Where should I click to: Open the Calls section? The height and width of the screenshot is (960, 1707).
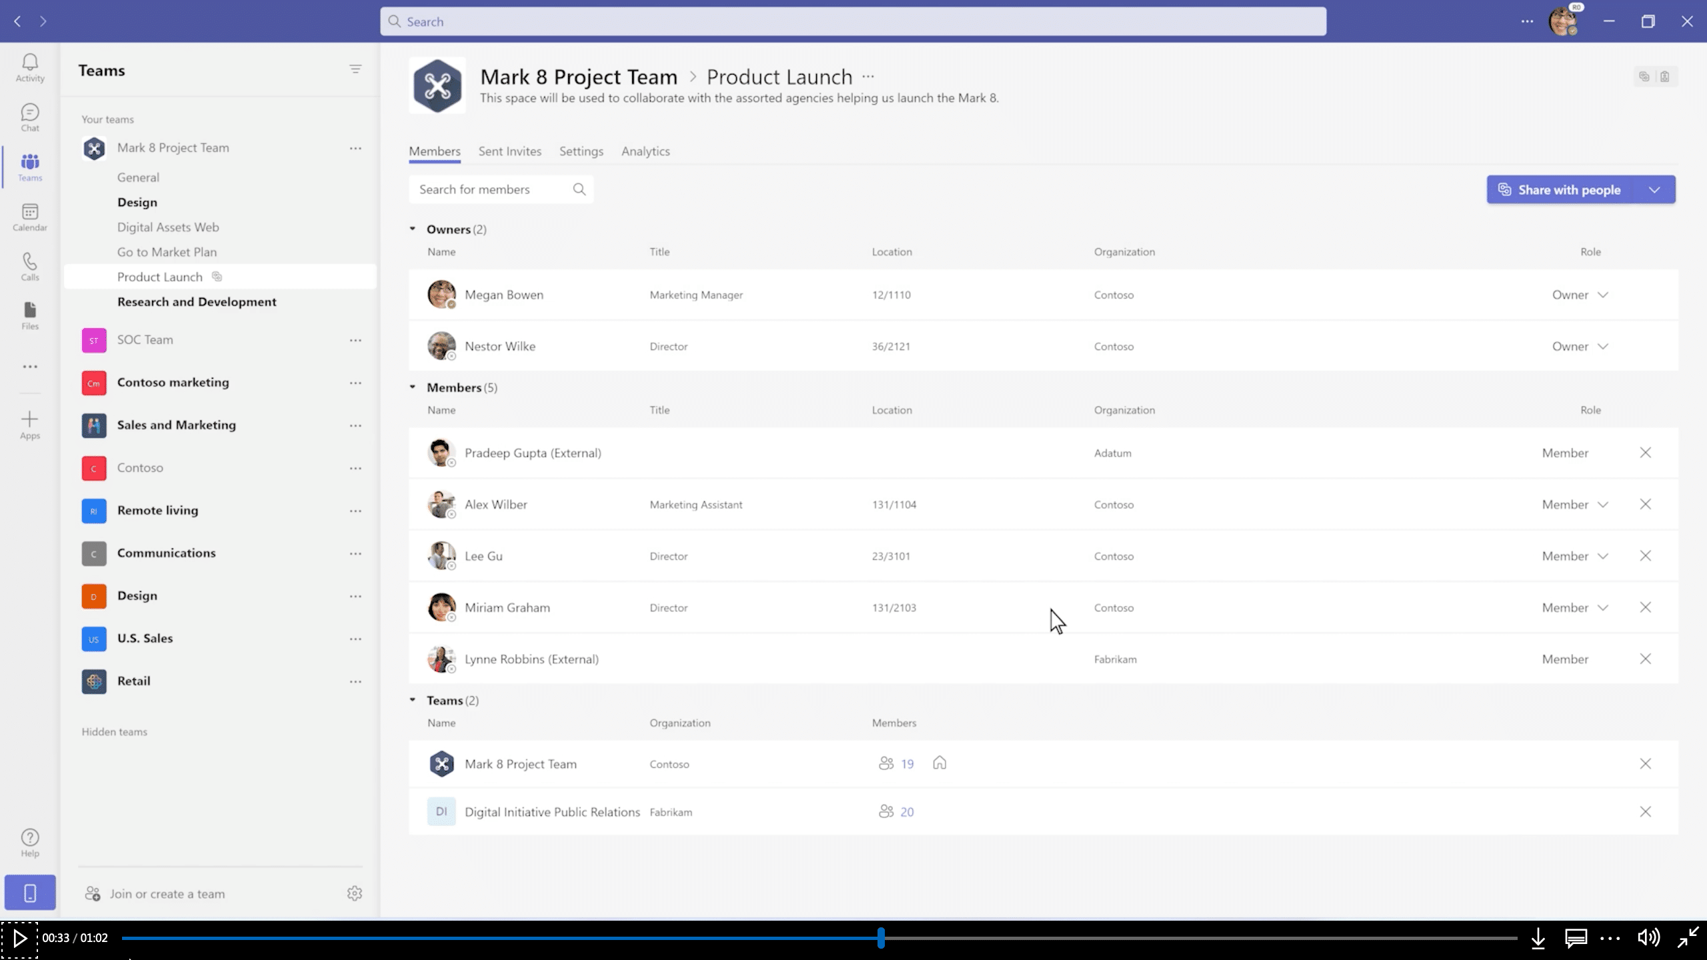29,266
